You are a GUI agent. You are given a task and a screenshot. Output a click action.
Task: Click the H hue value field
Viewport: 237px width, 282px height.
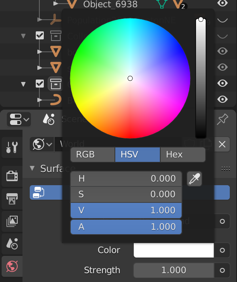(126, 179)
